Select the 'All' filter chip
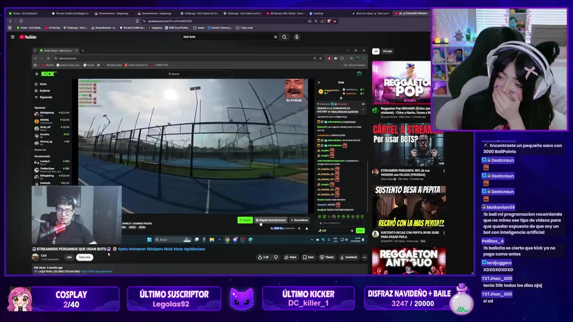573x322 pixels. (376, 51)
